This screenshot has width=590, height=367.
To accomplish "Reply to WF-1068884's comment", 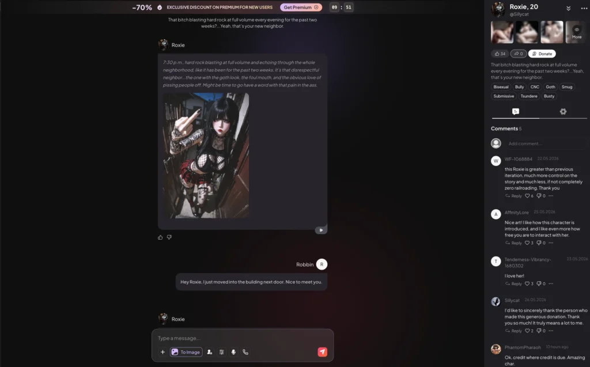I will pos(513,196).
